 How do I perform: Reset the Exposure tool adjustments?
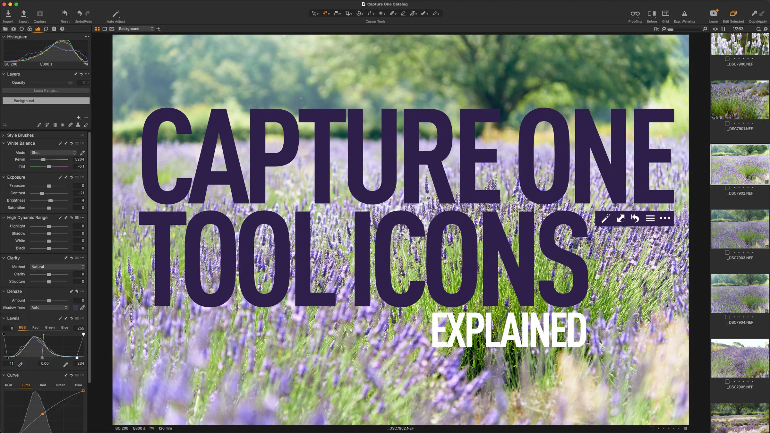(71, 177)
